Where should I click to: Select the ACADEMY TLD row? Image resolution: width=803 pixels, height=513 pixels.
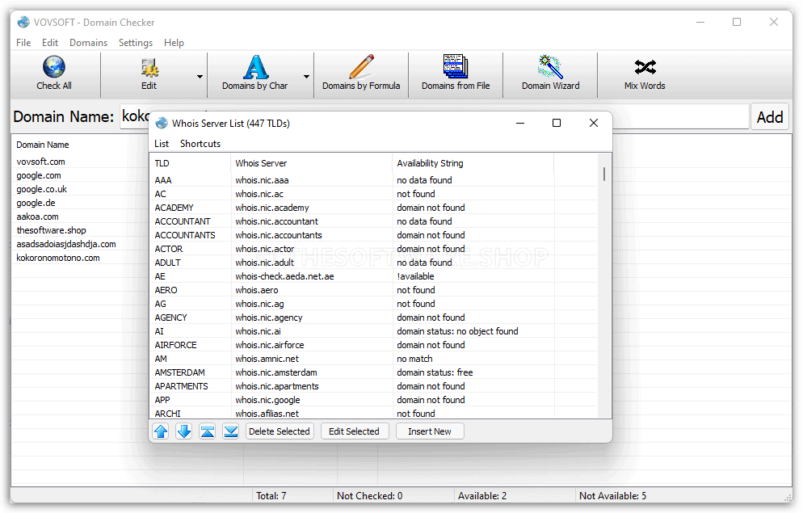[374, 208]
